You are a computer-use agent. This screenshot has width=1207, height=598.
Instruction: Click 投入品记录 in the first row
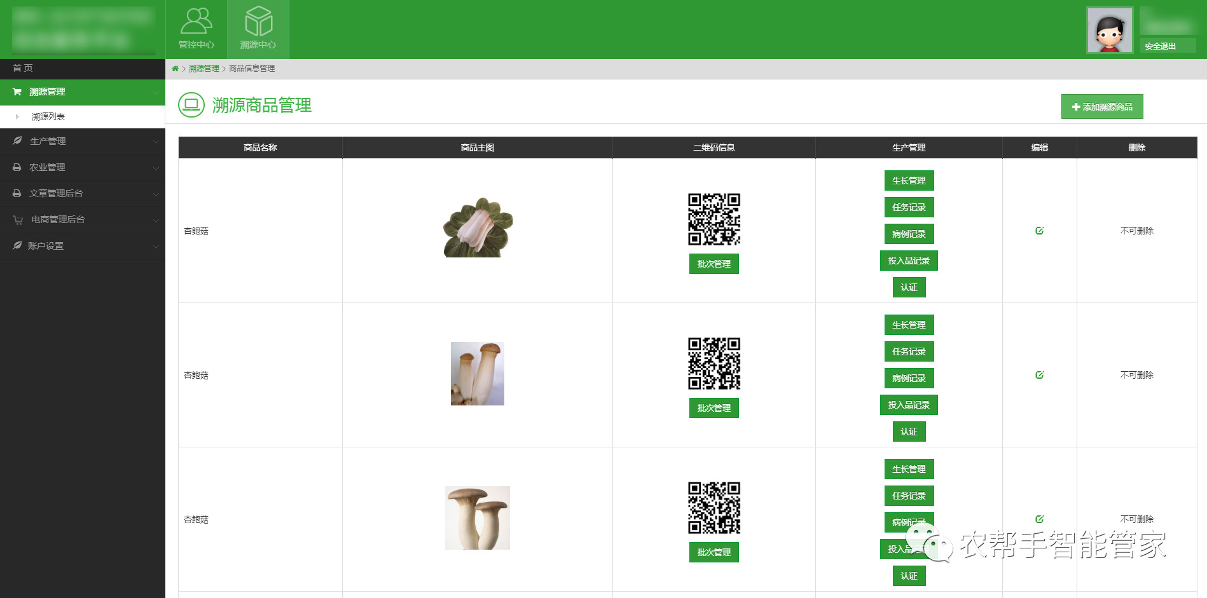(x=909, y=261)
